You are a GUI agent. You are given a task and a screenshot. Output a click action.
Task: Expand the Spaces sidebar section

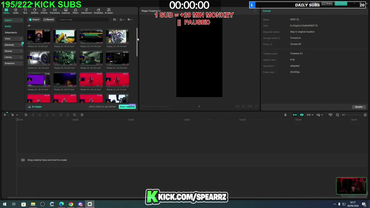point(13,51)
